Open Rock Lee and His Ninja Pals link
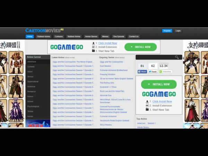This screenshot has width=208, height=156. click(x=112, y=91)
